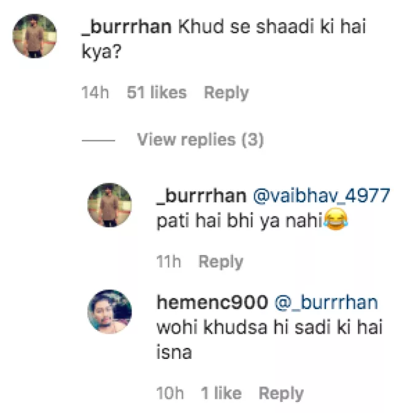Open the @vaibhav_4977 mention
The height and width of the screenshot is (413, 412).
pos(322,196)
